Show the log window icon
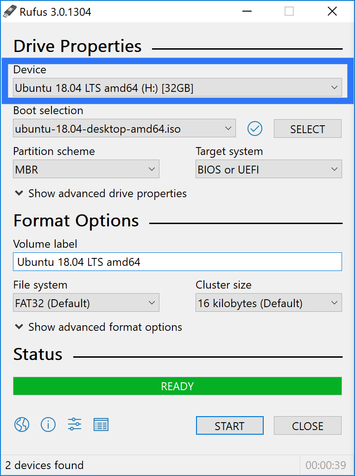The width and height of the screenshot is (355, 476). 101,425
